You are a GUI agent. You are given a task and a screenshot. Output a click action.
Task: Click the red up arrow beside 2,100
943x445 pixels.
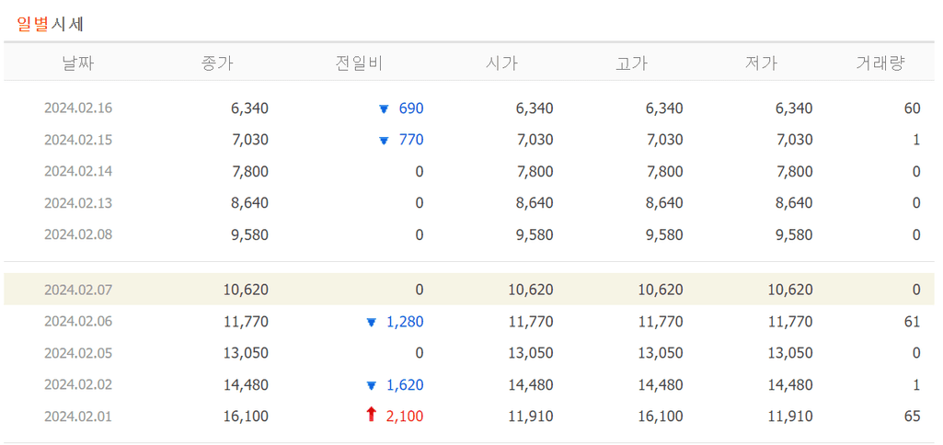[371, 415]
